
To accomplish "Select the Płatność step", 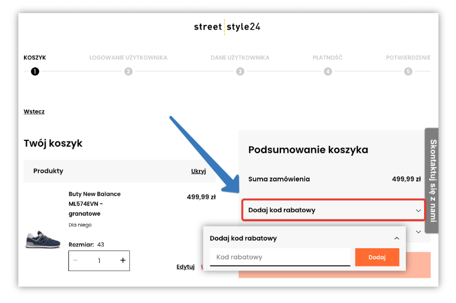I will (x=328, y=58).
